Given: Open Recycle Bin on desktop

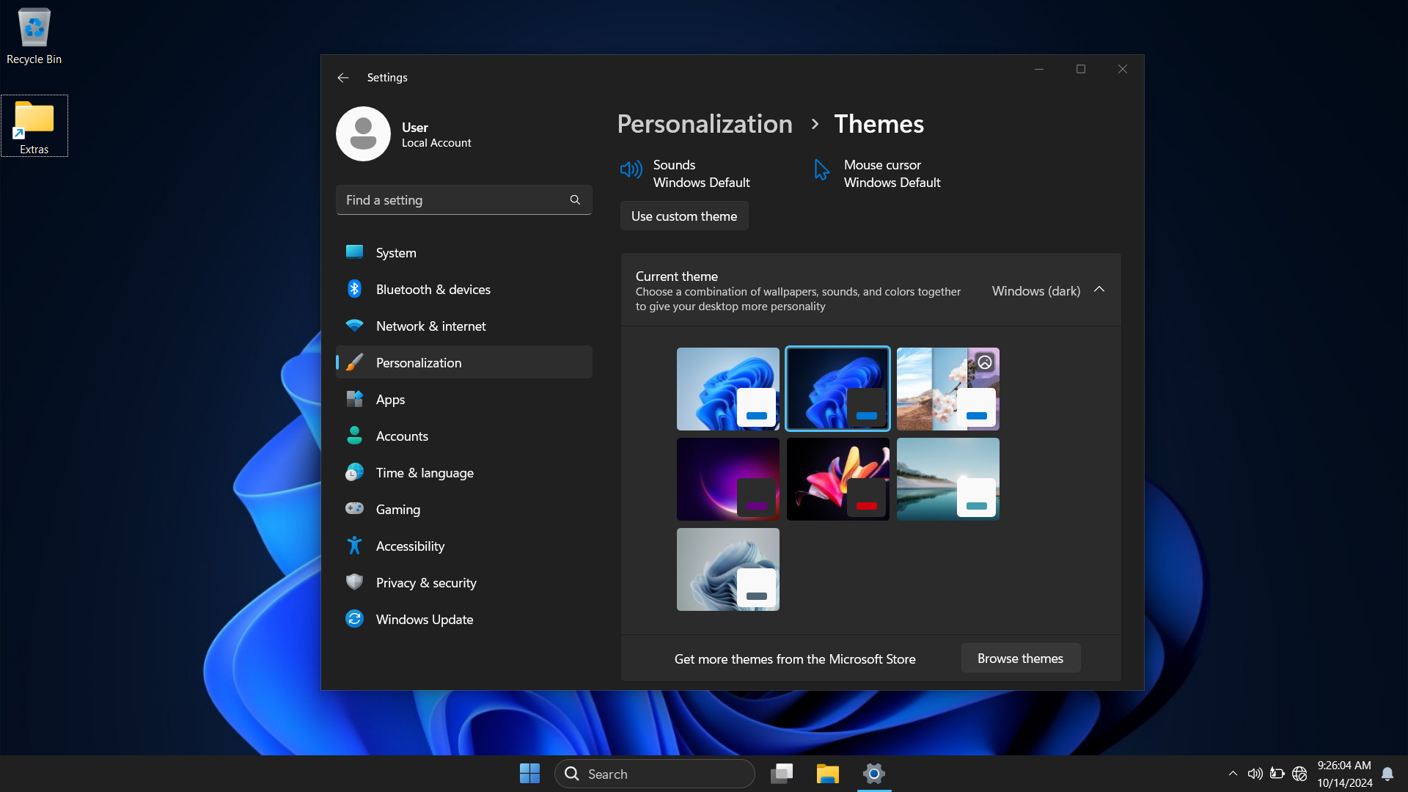Looking at the screenshot, I should [34, 37].
